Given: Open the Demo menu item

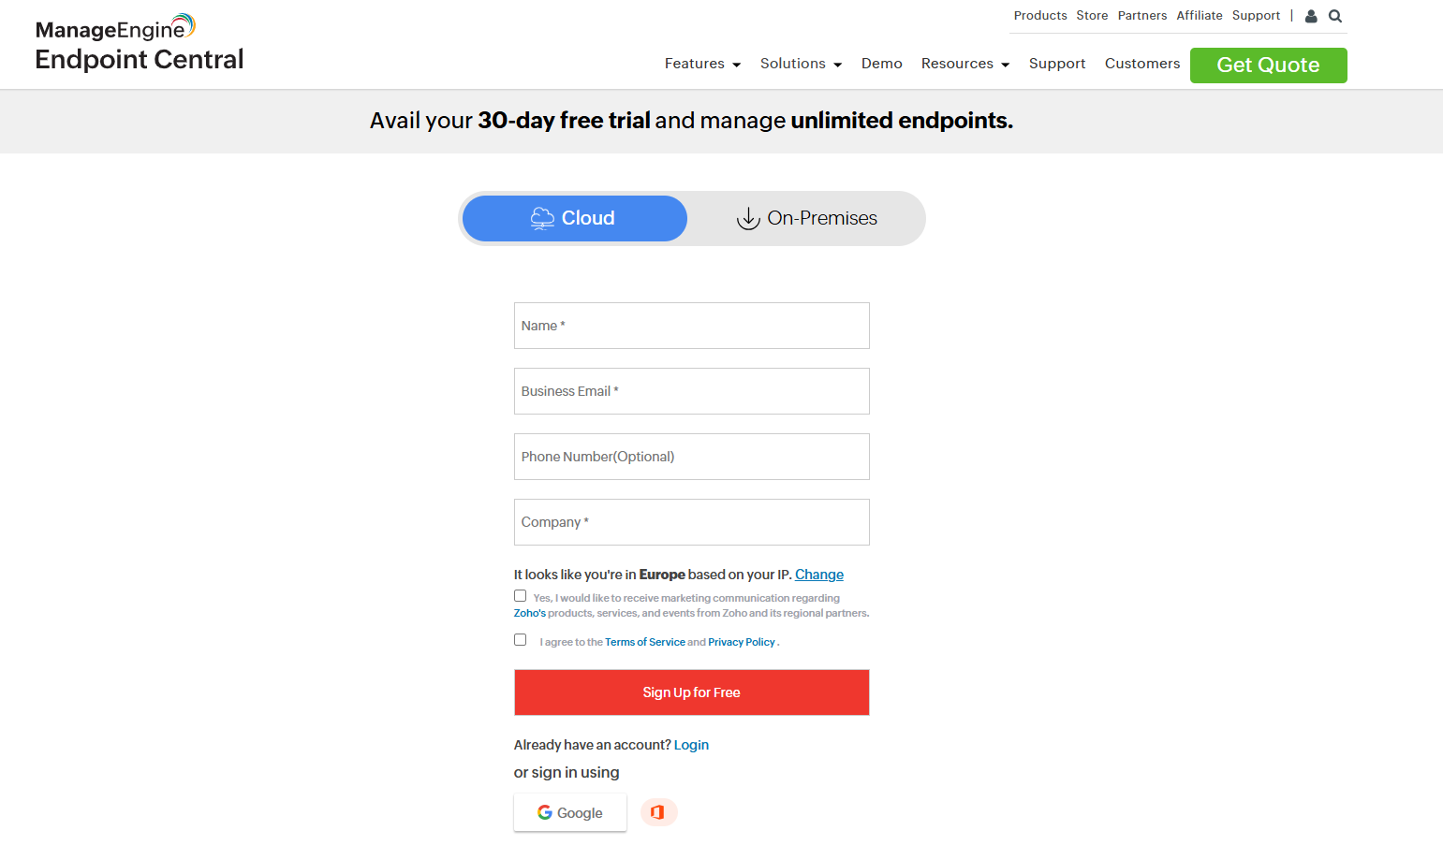Looking at the screenshot, I should 881,64.
